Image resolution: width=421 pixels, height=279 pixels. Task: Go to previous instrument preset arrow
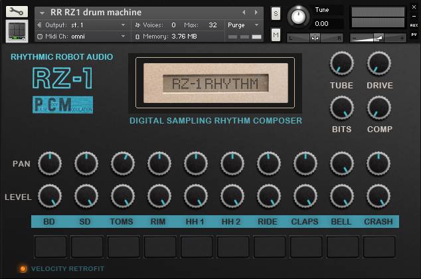[x=244, y=13]
